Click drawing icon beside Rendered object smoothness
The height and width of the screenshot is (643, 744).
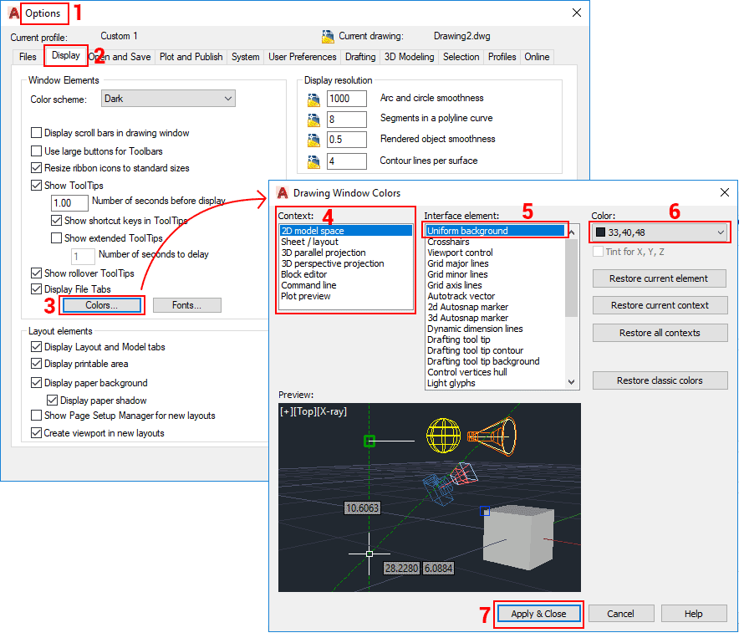click(313, 140)
